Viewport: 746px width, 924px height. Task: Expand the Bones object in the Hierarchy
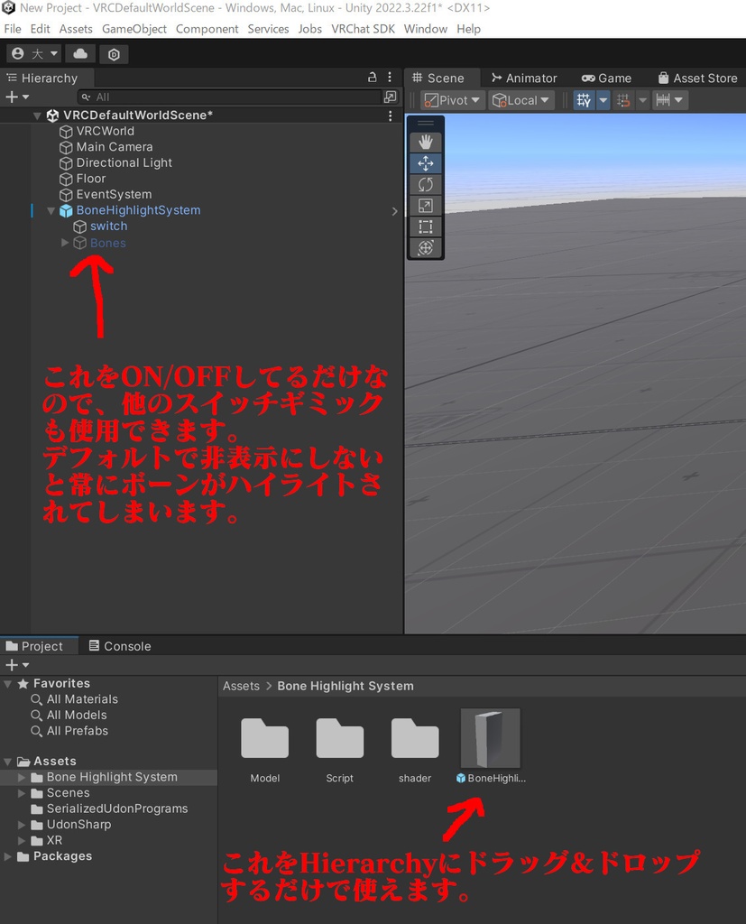65,243
